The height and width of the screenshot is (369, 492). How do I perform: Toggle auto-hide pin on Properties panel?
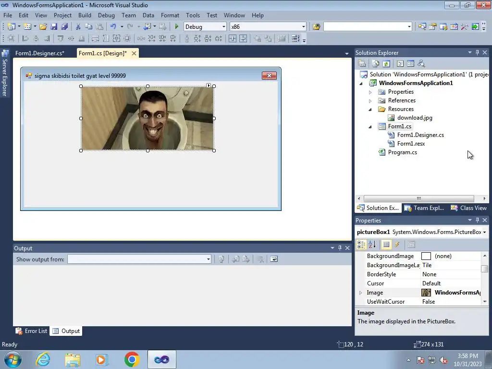477,220
